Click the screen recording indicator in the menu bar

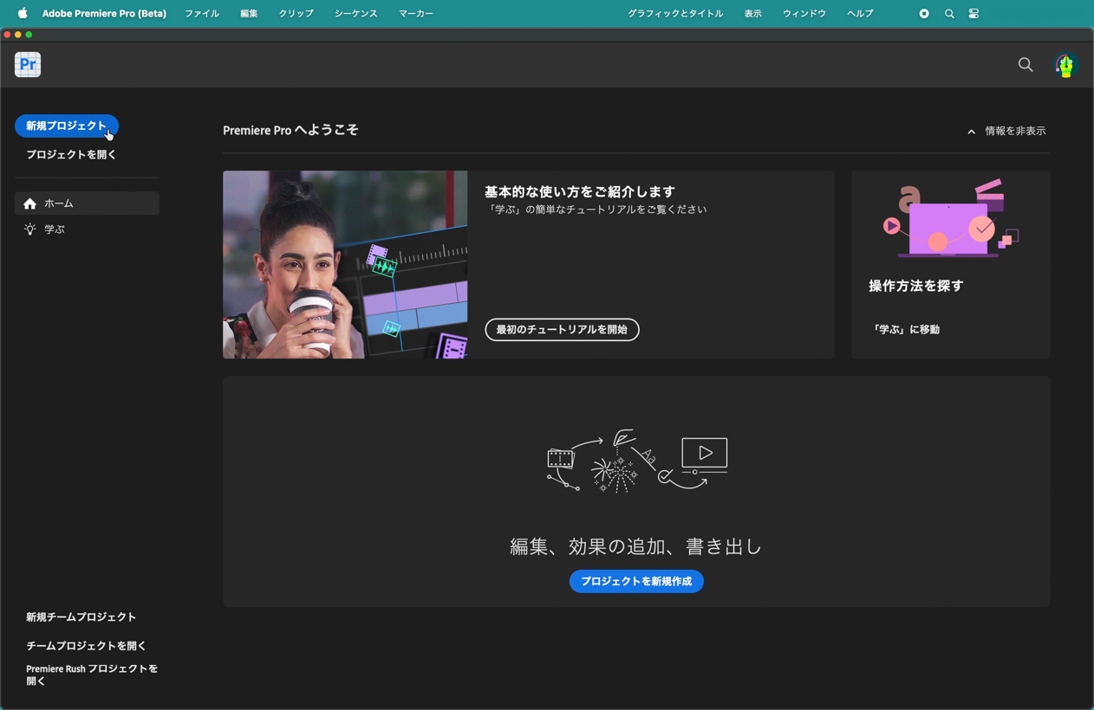point(924,14)
